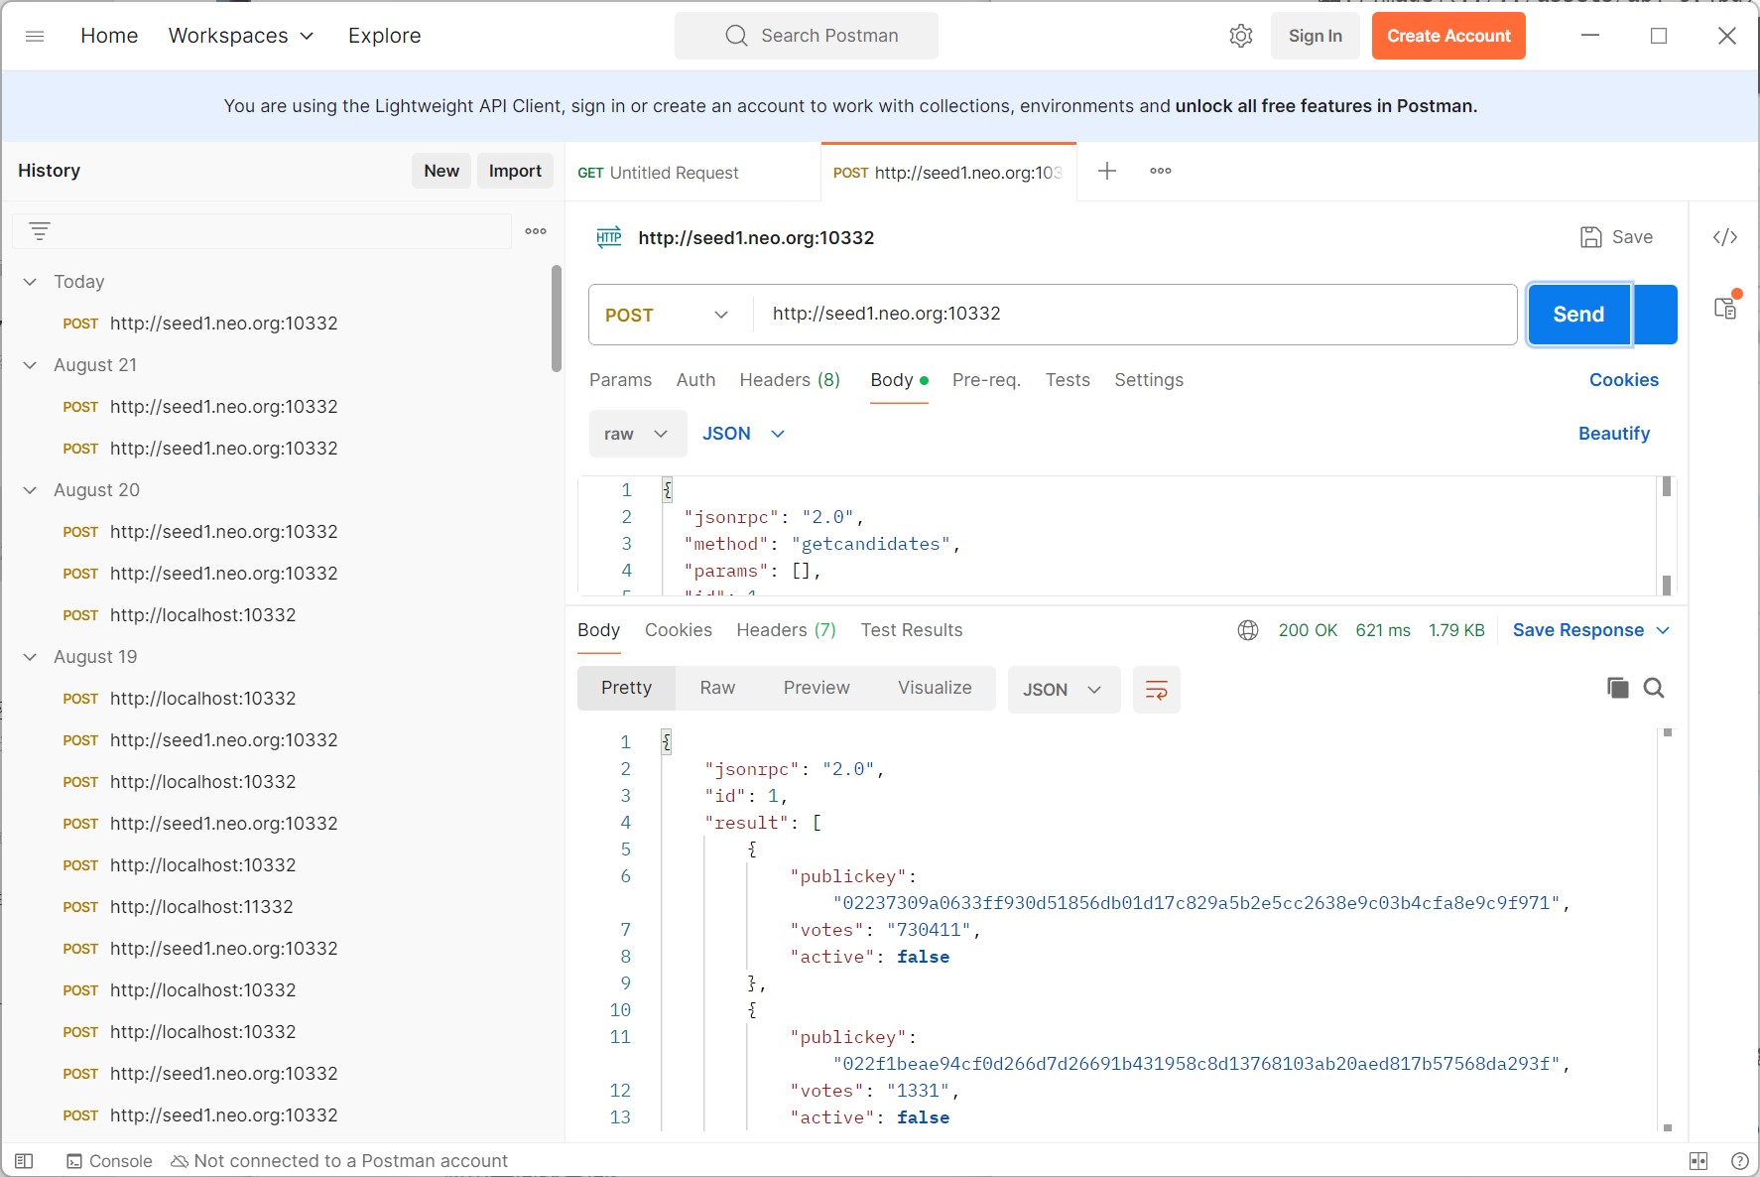
Task: Collapse the August 20 history group
Action: point(30,490)
